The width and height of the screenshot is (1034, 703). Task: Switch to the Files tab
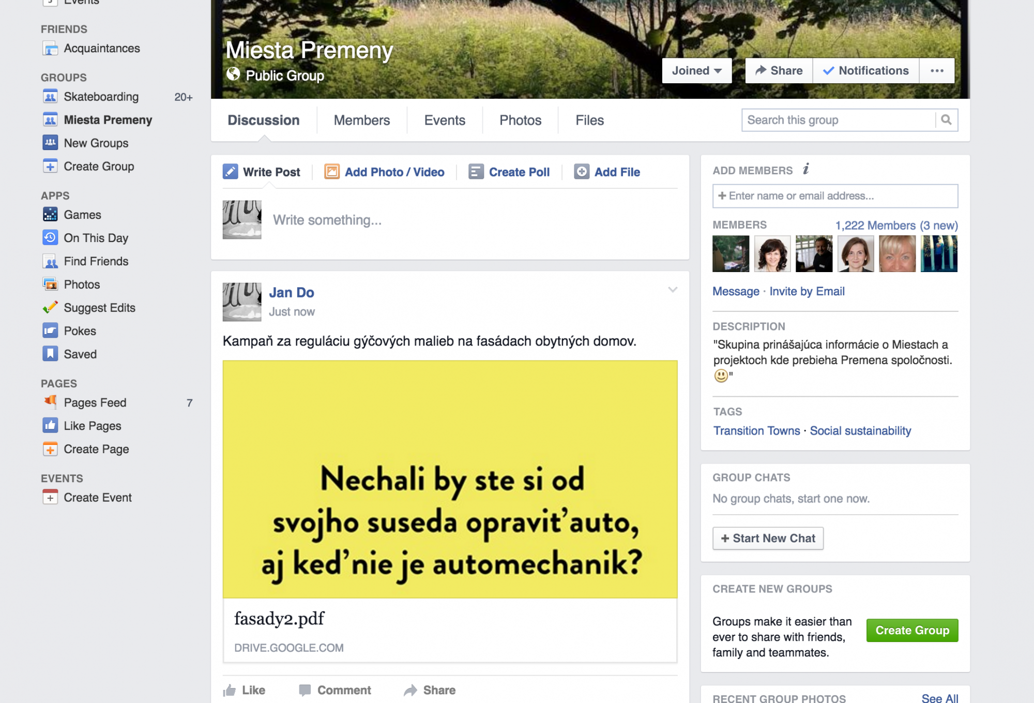tap(589, 120)
